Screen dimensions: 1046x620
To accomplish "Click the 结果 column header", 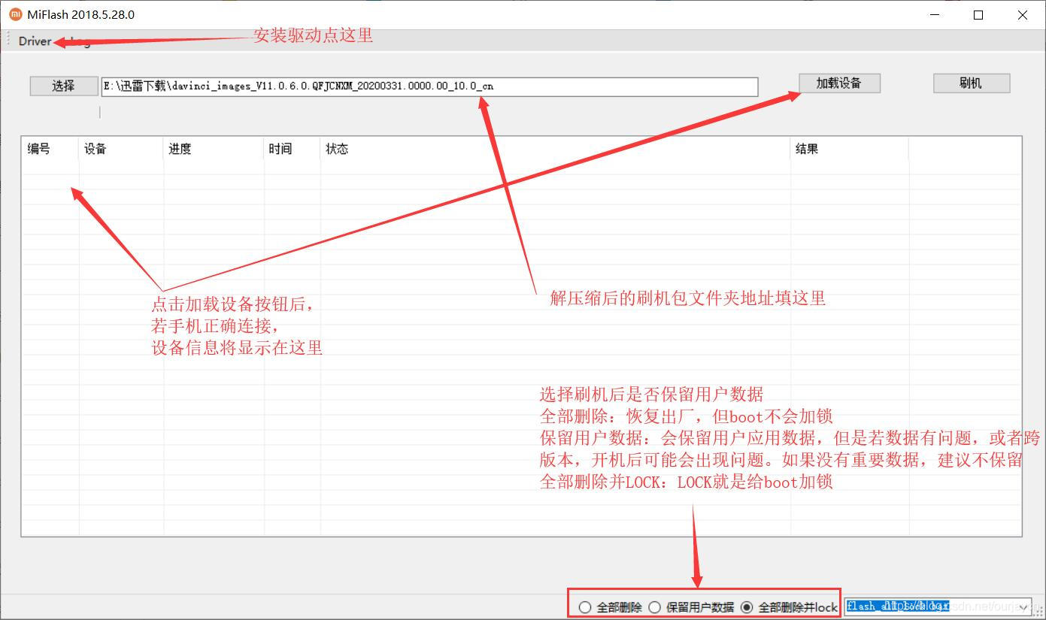I will click(850, 149).
